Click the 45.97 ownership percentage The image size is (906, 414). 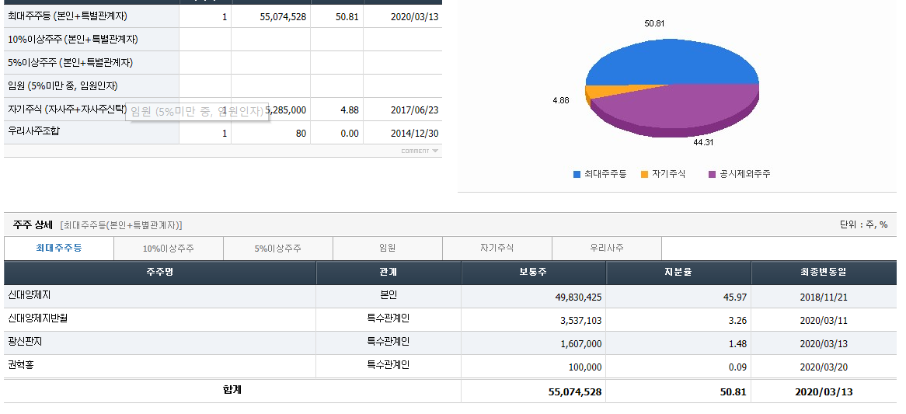click(x=737, y=297)
